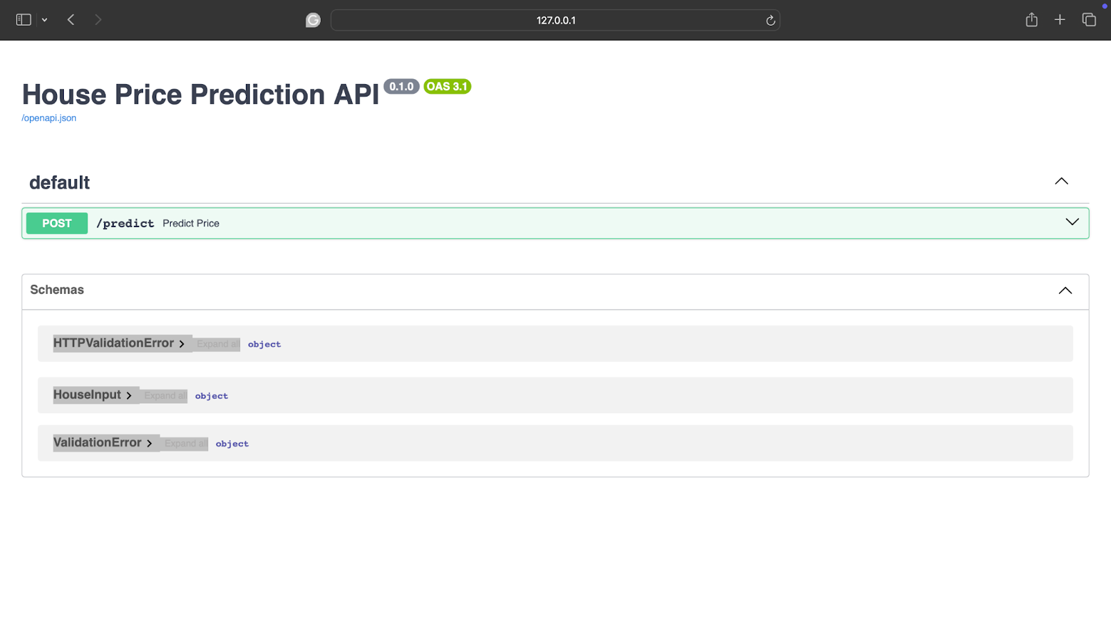The width and height of the screenshot is (1111, 641).
Task: Open the Grammarly extension icon
Action: pyautogui.click(x=313, y=20)
